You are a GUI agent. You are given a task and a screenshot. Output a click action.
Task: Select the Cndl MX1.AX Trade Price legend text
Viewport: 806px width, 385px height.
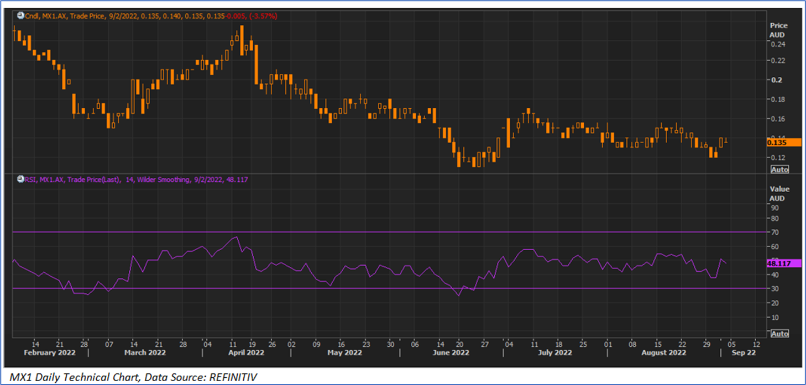(149, 16)
